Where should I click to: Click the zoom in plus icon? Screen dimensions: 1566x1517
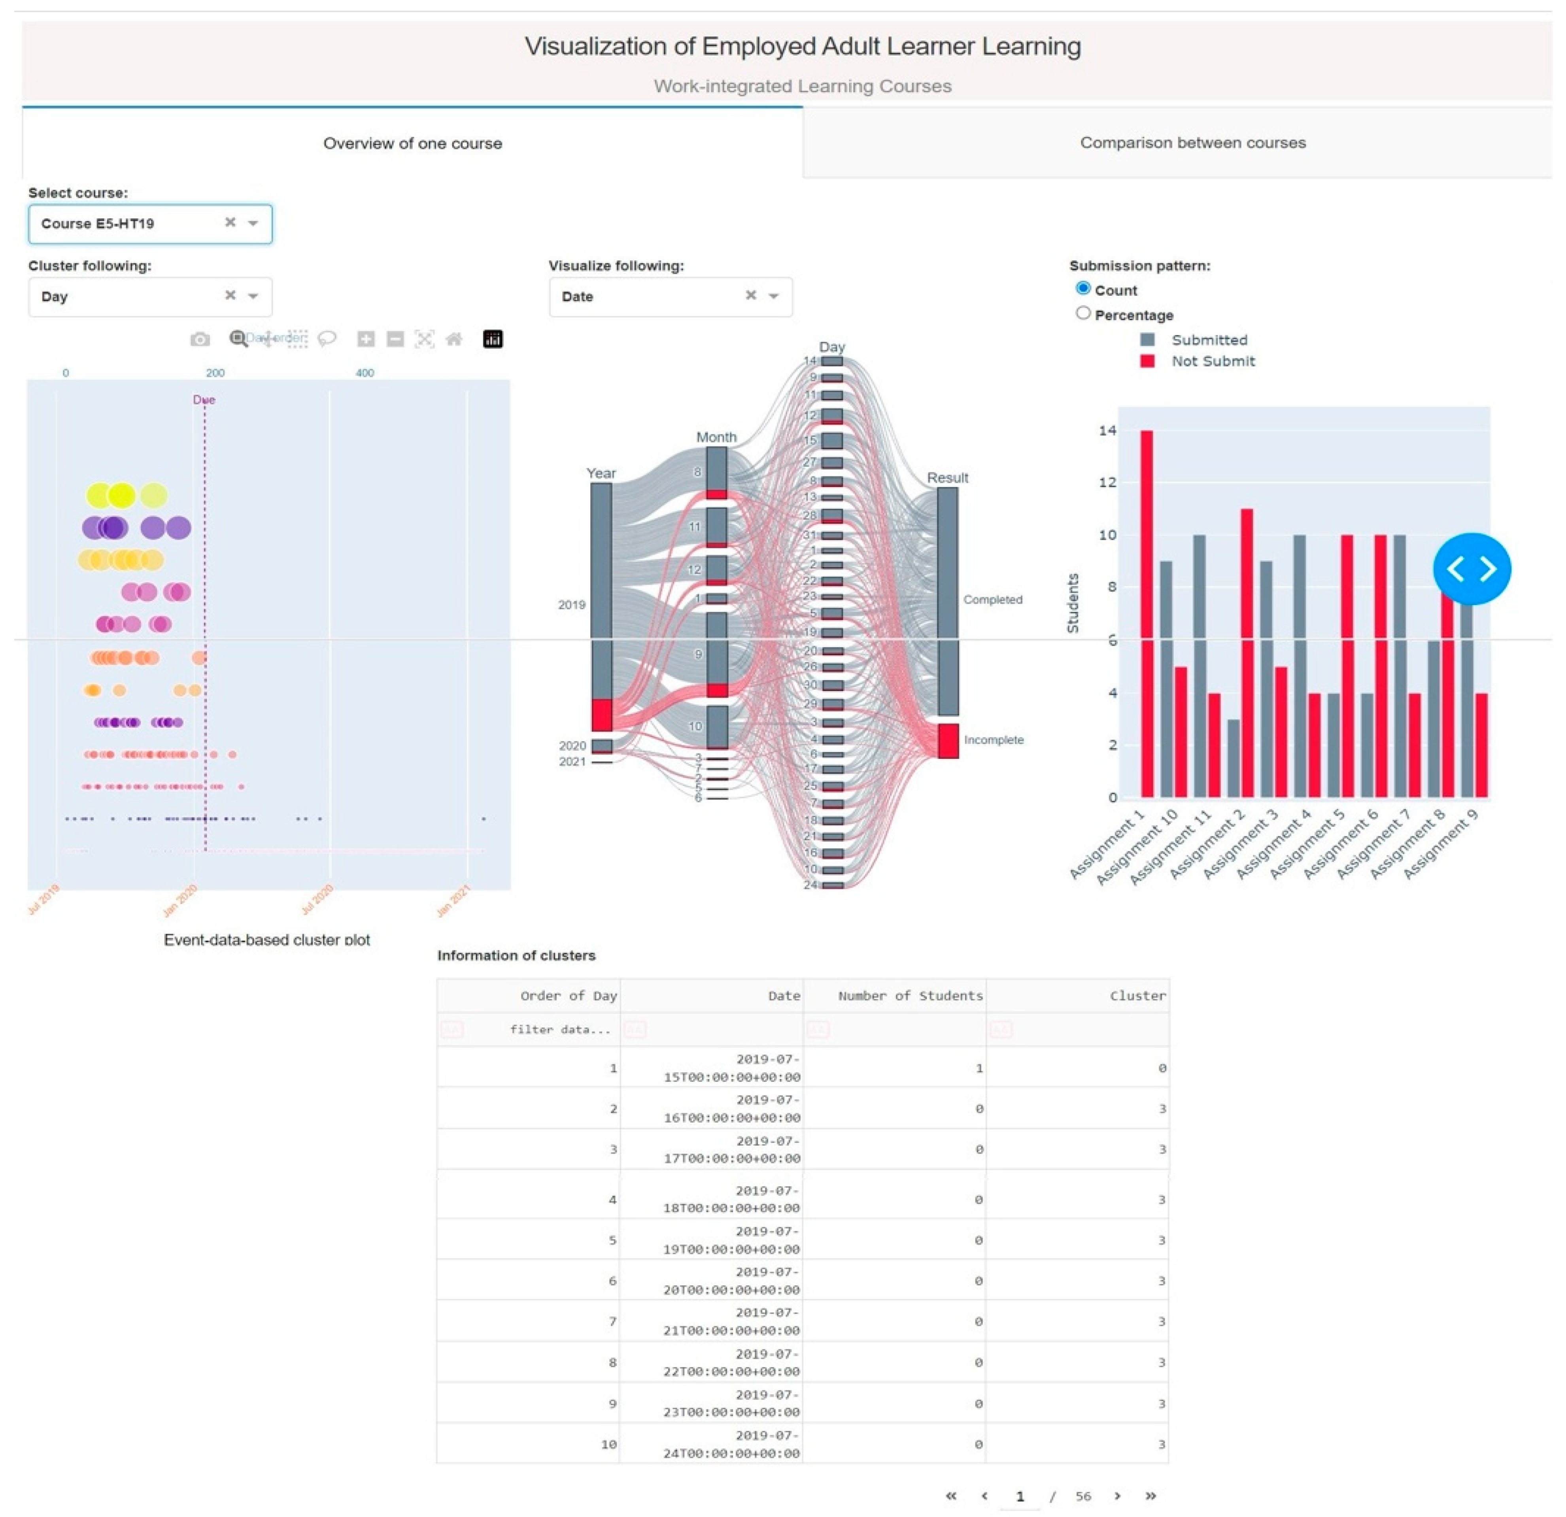pyautogui.click(x=366, y=340)
